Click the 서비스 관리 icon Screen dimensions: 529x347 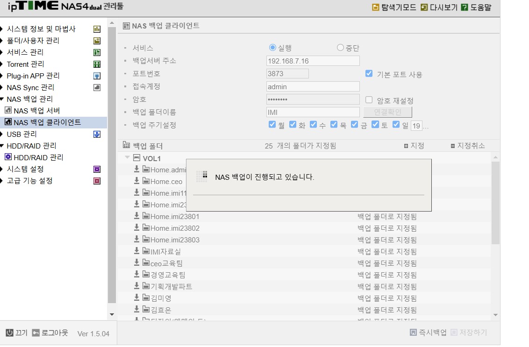(97, 53)
